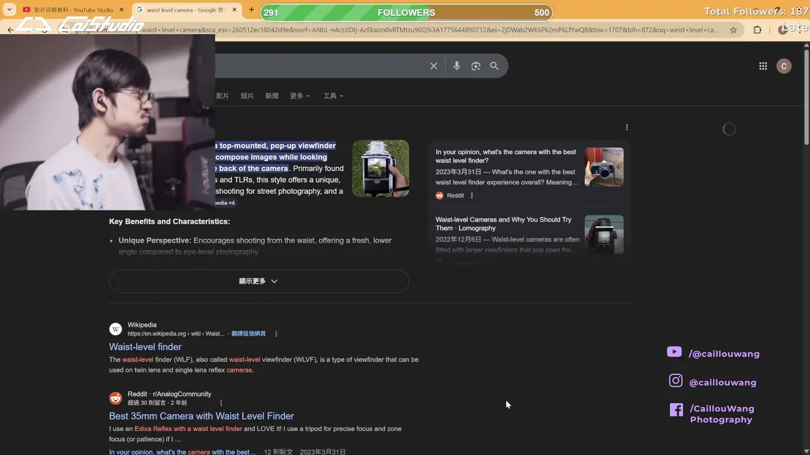The height and width of the screenshot is (455, 810).
Task: Go back with browser back arrow
Action: (10, 30)
